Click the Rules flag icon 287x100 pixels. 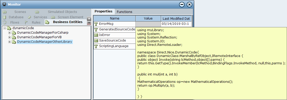[26, 23]
